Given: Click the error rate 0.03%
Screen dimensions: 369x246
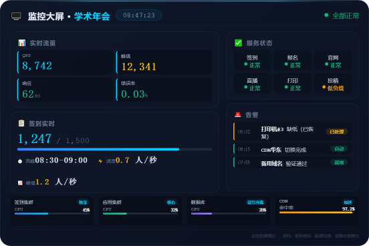Looking at the screenshot, I should [x=134, y=94].
